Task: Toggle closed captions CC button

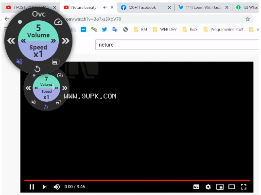Action: click(196, 187)
